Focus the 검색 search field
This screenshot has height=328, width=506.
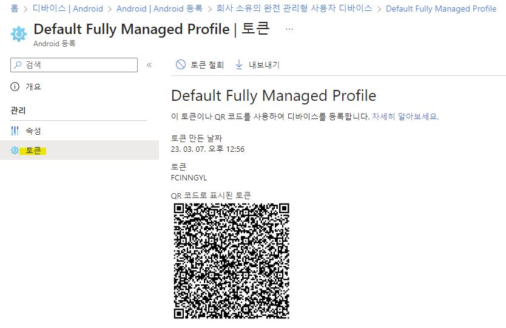tap(74, 65)
